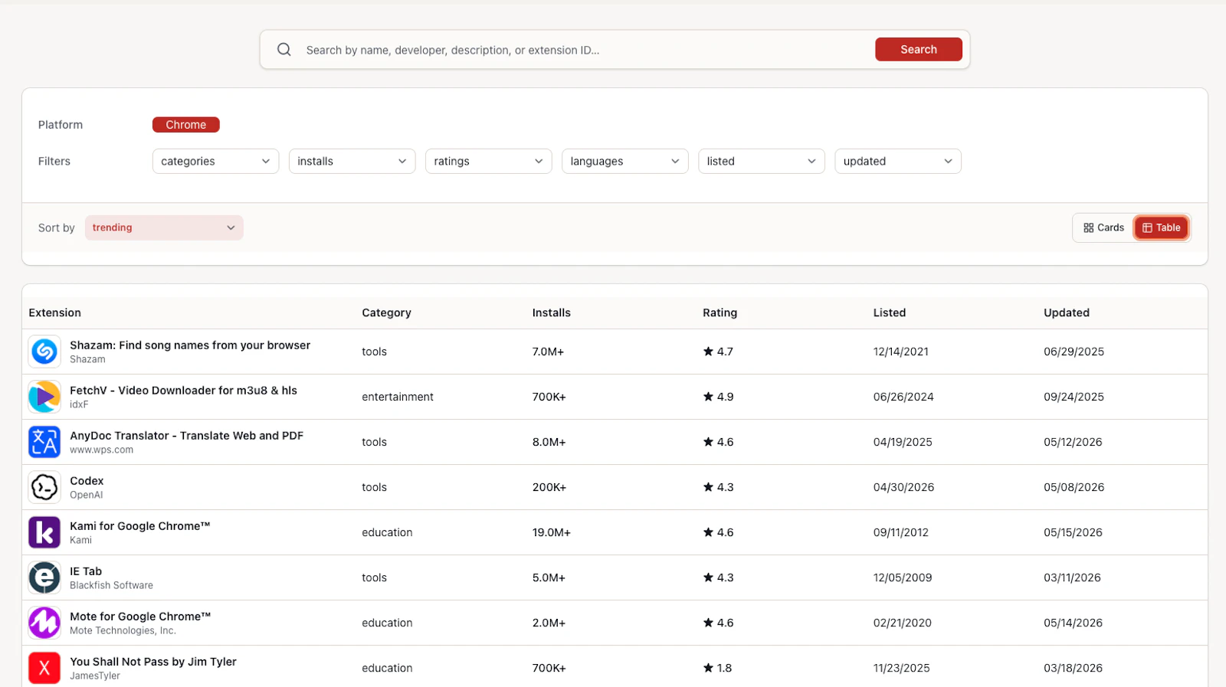The image size is (1226, 687).
Task: Focus the extension search input field
Action: coord(586,50)
